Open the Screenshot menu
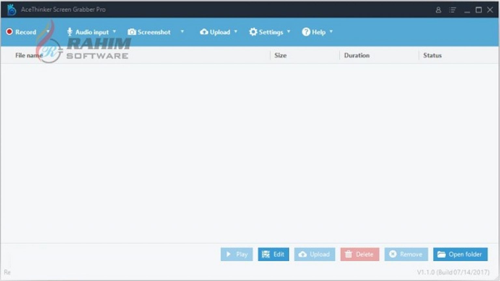 (x=154, y=32)
